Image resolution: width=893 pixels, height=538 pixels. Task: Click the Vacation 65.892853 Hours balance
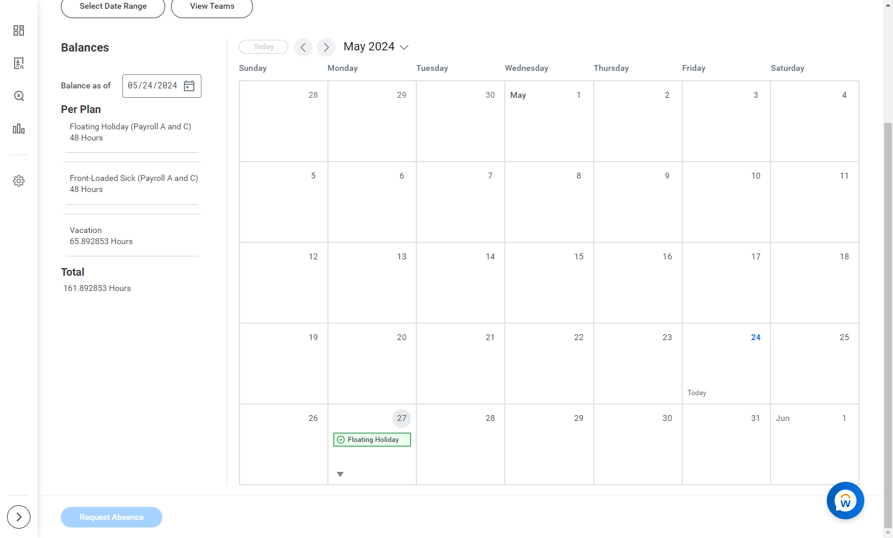tap(101, 236)
